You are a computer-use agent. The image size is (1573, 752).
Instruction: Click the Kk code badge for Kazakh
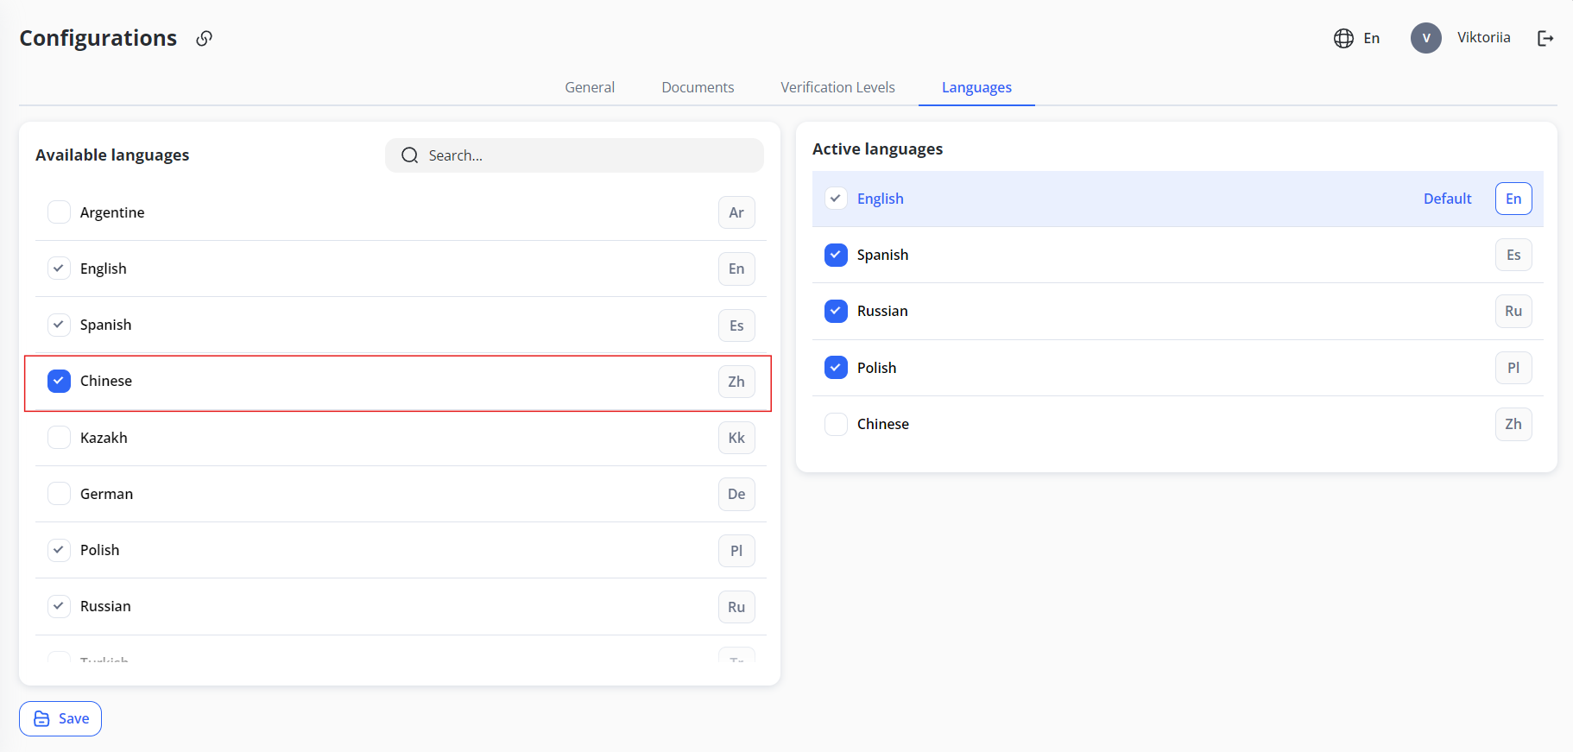coord(736,438)
